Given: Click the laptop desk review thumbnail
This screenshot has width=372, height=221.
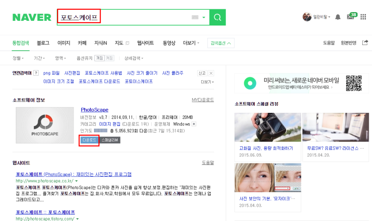Looking at the screenshot, I should [335, 127].
